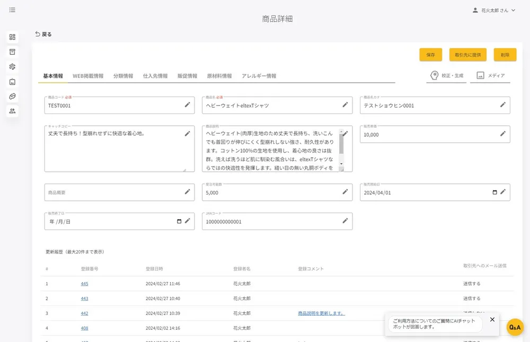530x342 pixels.
Task: Edit 商品名カナ field with pencil icon
Action: [503, 105]
